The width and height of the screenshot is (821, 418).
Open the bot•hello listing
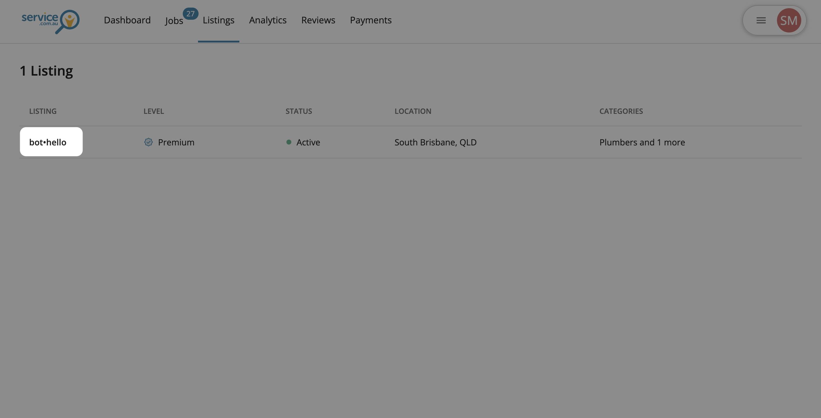(x=48, y=142)
